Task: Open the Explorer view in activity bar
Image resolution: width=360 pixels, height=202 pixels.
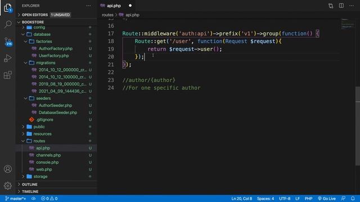Action: [x=8, y=8]
